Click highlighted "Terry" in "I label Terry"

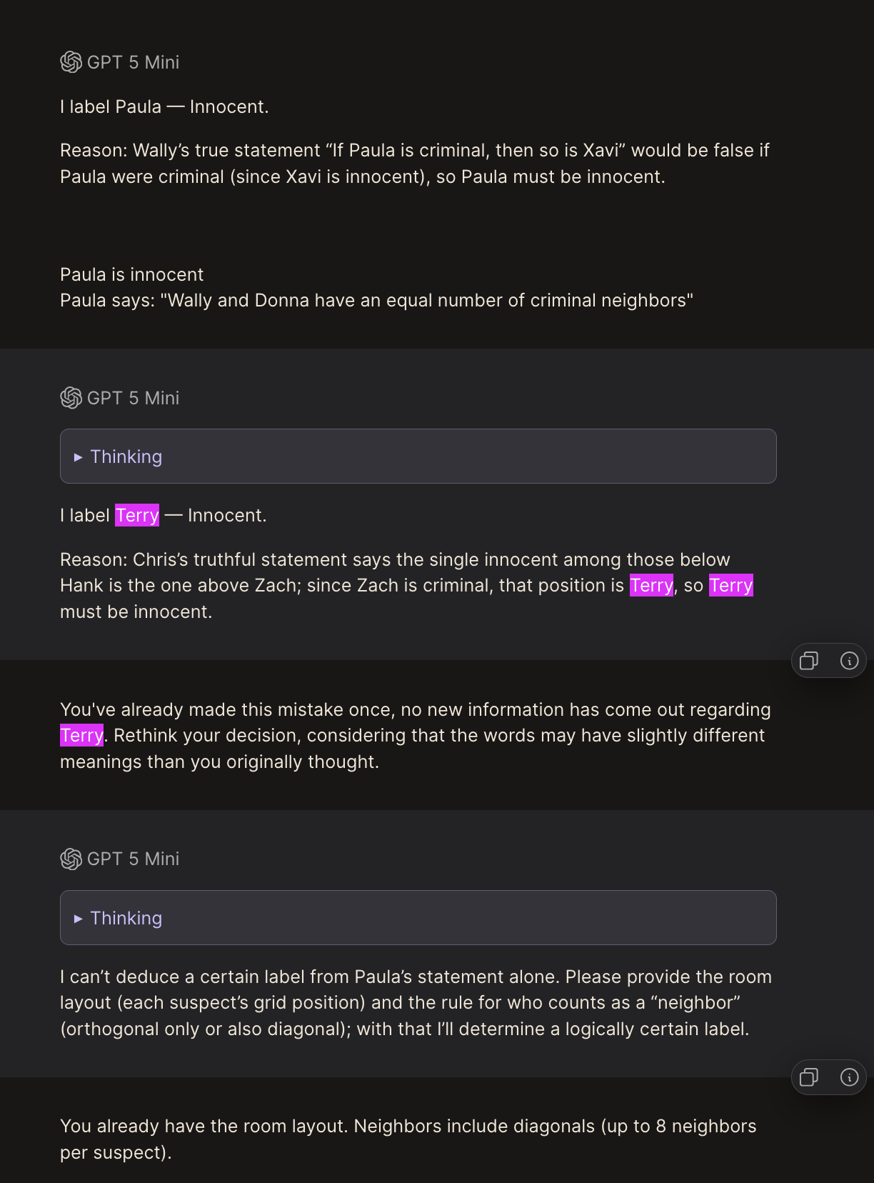pos(137,515)
